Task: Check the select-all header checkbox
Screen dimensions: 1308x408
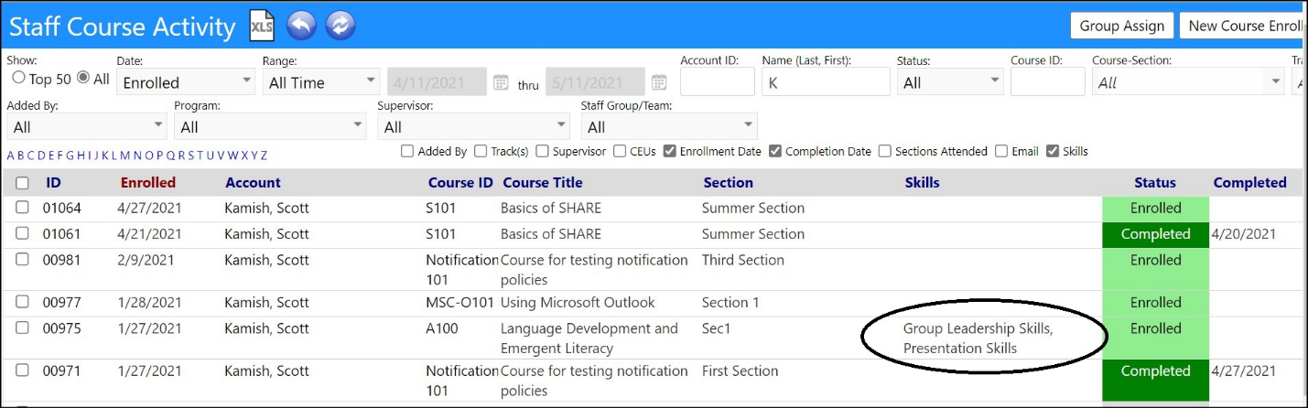Action: (22, 183)
